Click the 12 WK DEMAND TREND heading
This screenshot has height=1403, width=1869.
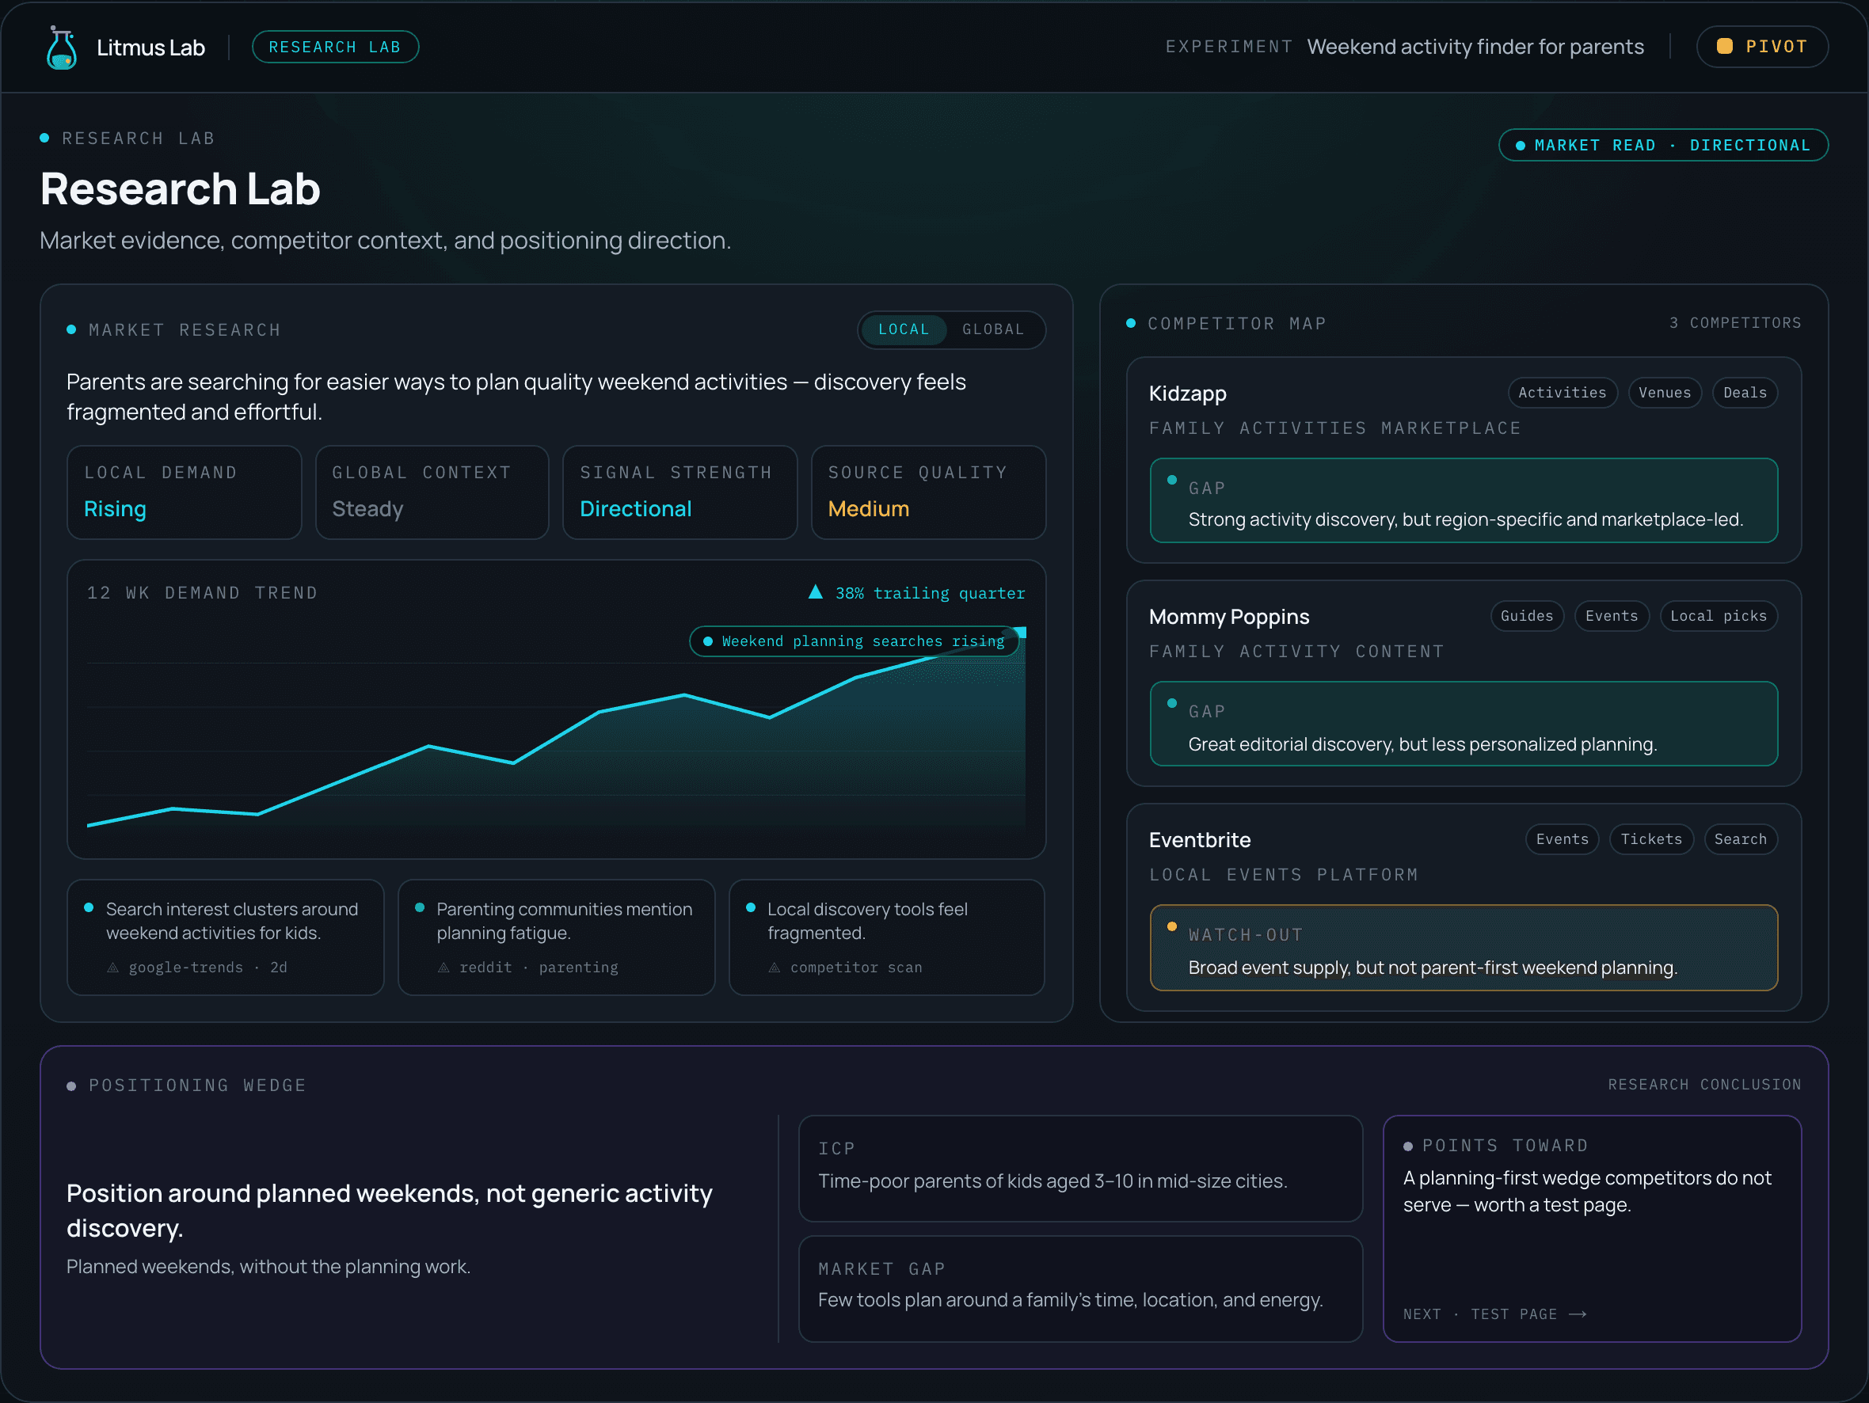point(202,593)
